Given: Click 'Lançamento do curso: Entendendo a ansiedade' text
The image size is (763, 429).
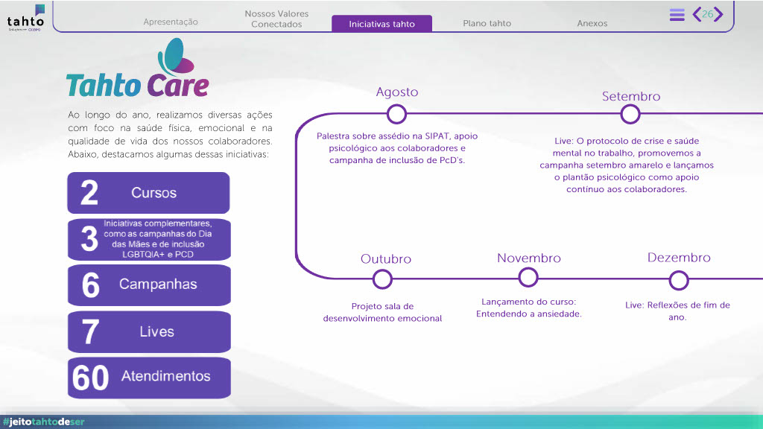Looking at the screenshot, I should (529, 308).
